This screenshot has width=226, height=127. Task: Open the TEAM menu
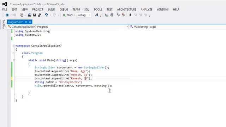click(76, 10)
